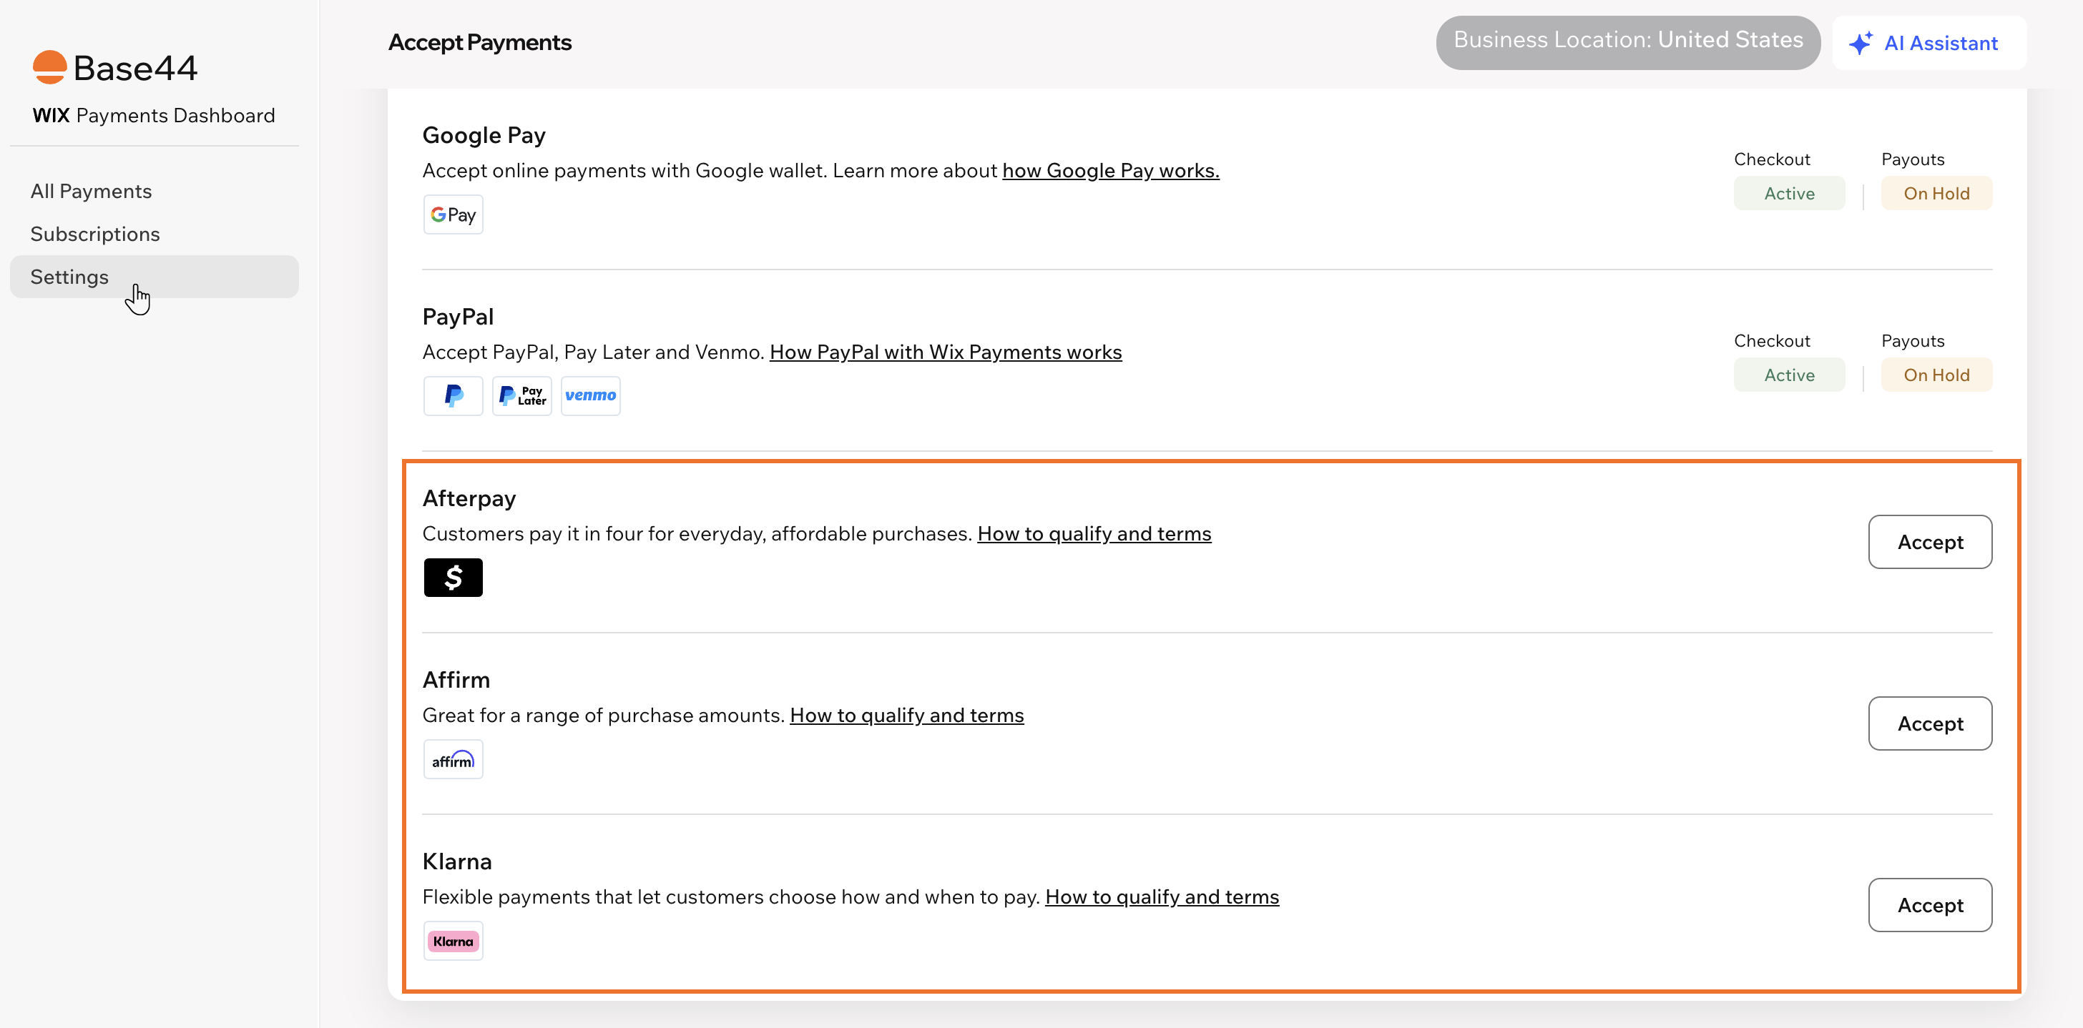Screen dimensions: 2083x1028
Task: Click the 'Klarna' section heading
Action: pos(457,861)
